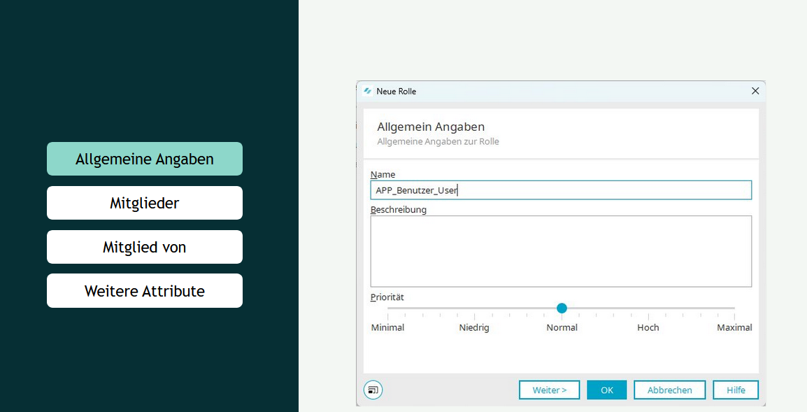Click the round icon button left of Weiter
This screenshot has width=807, height=412.
click(x=373, y=390)
